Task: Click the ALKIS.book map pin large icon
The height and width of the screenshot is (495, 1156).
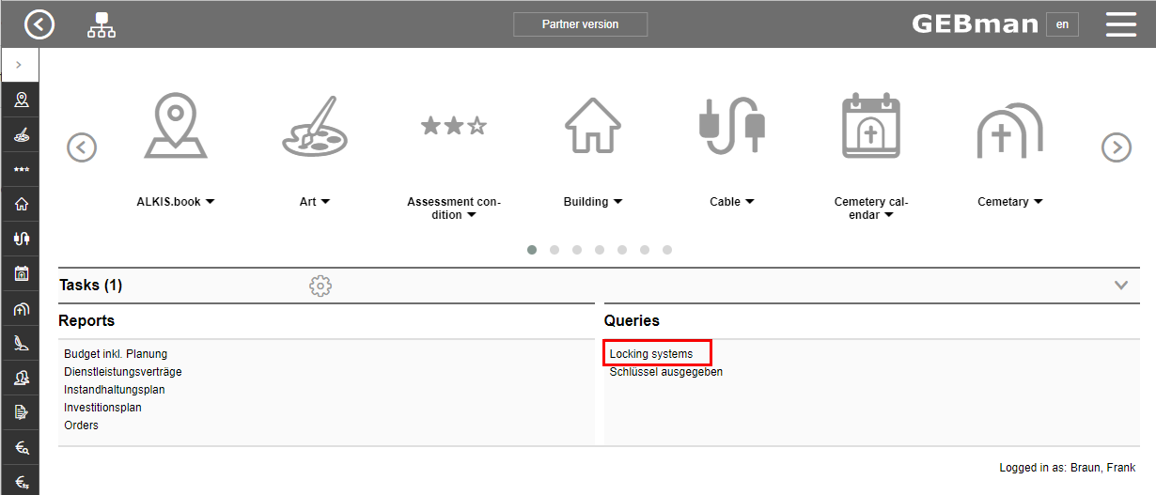Action: [176, 125]
